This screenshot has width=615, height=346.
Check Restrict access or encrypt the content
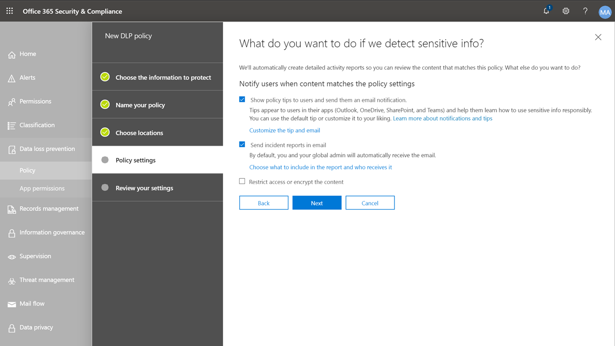[x=242, y=181]
